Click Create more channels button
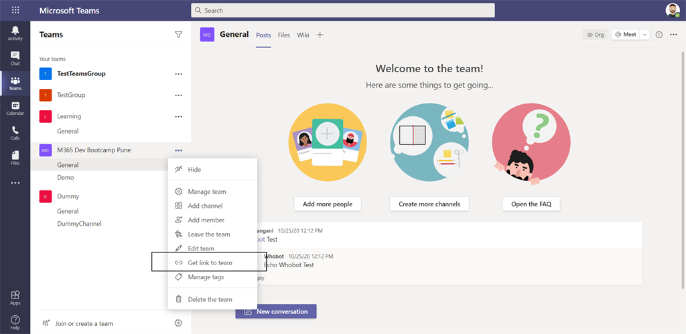Image resolution: width=686 pixels, height=334 pixels. tap(429, 204)
